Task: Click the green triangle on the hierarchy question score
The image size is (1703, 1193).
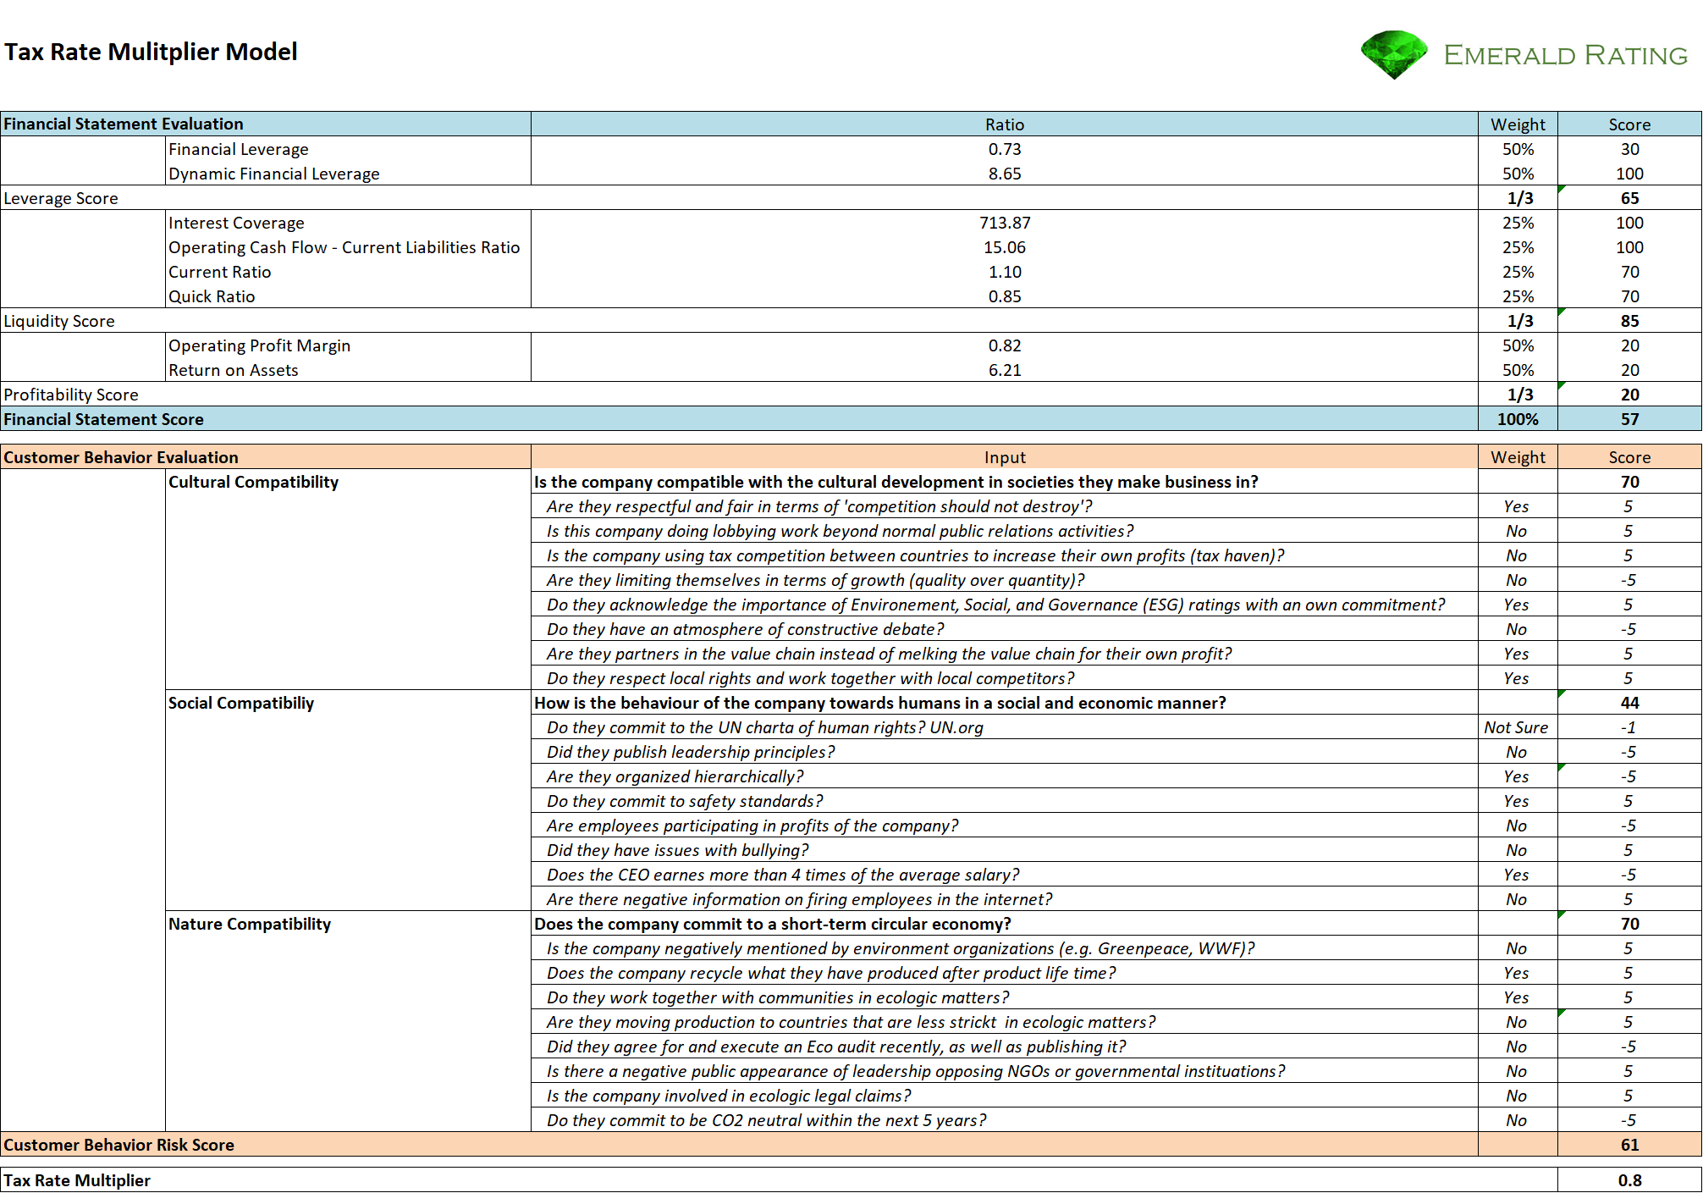Action: pos(1562,768)
